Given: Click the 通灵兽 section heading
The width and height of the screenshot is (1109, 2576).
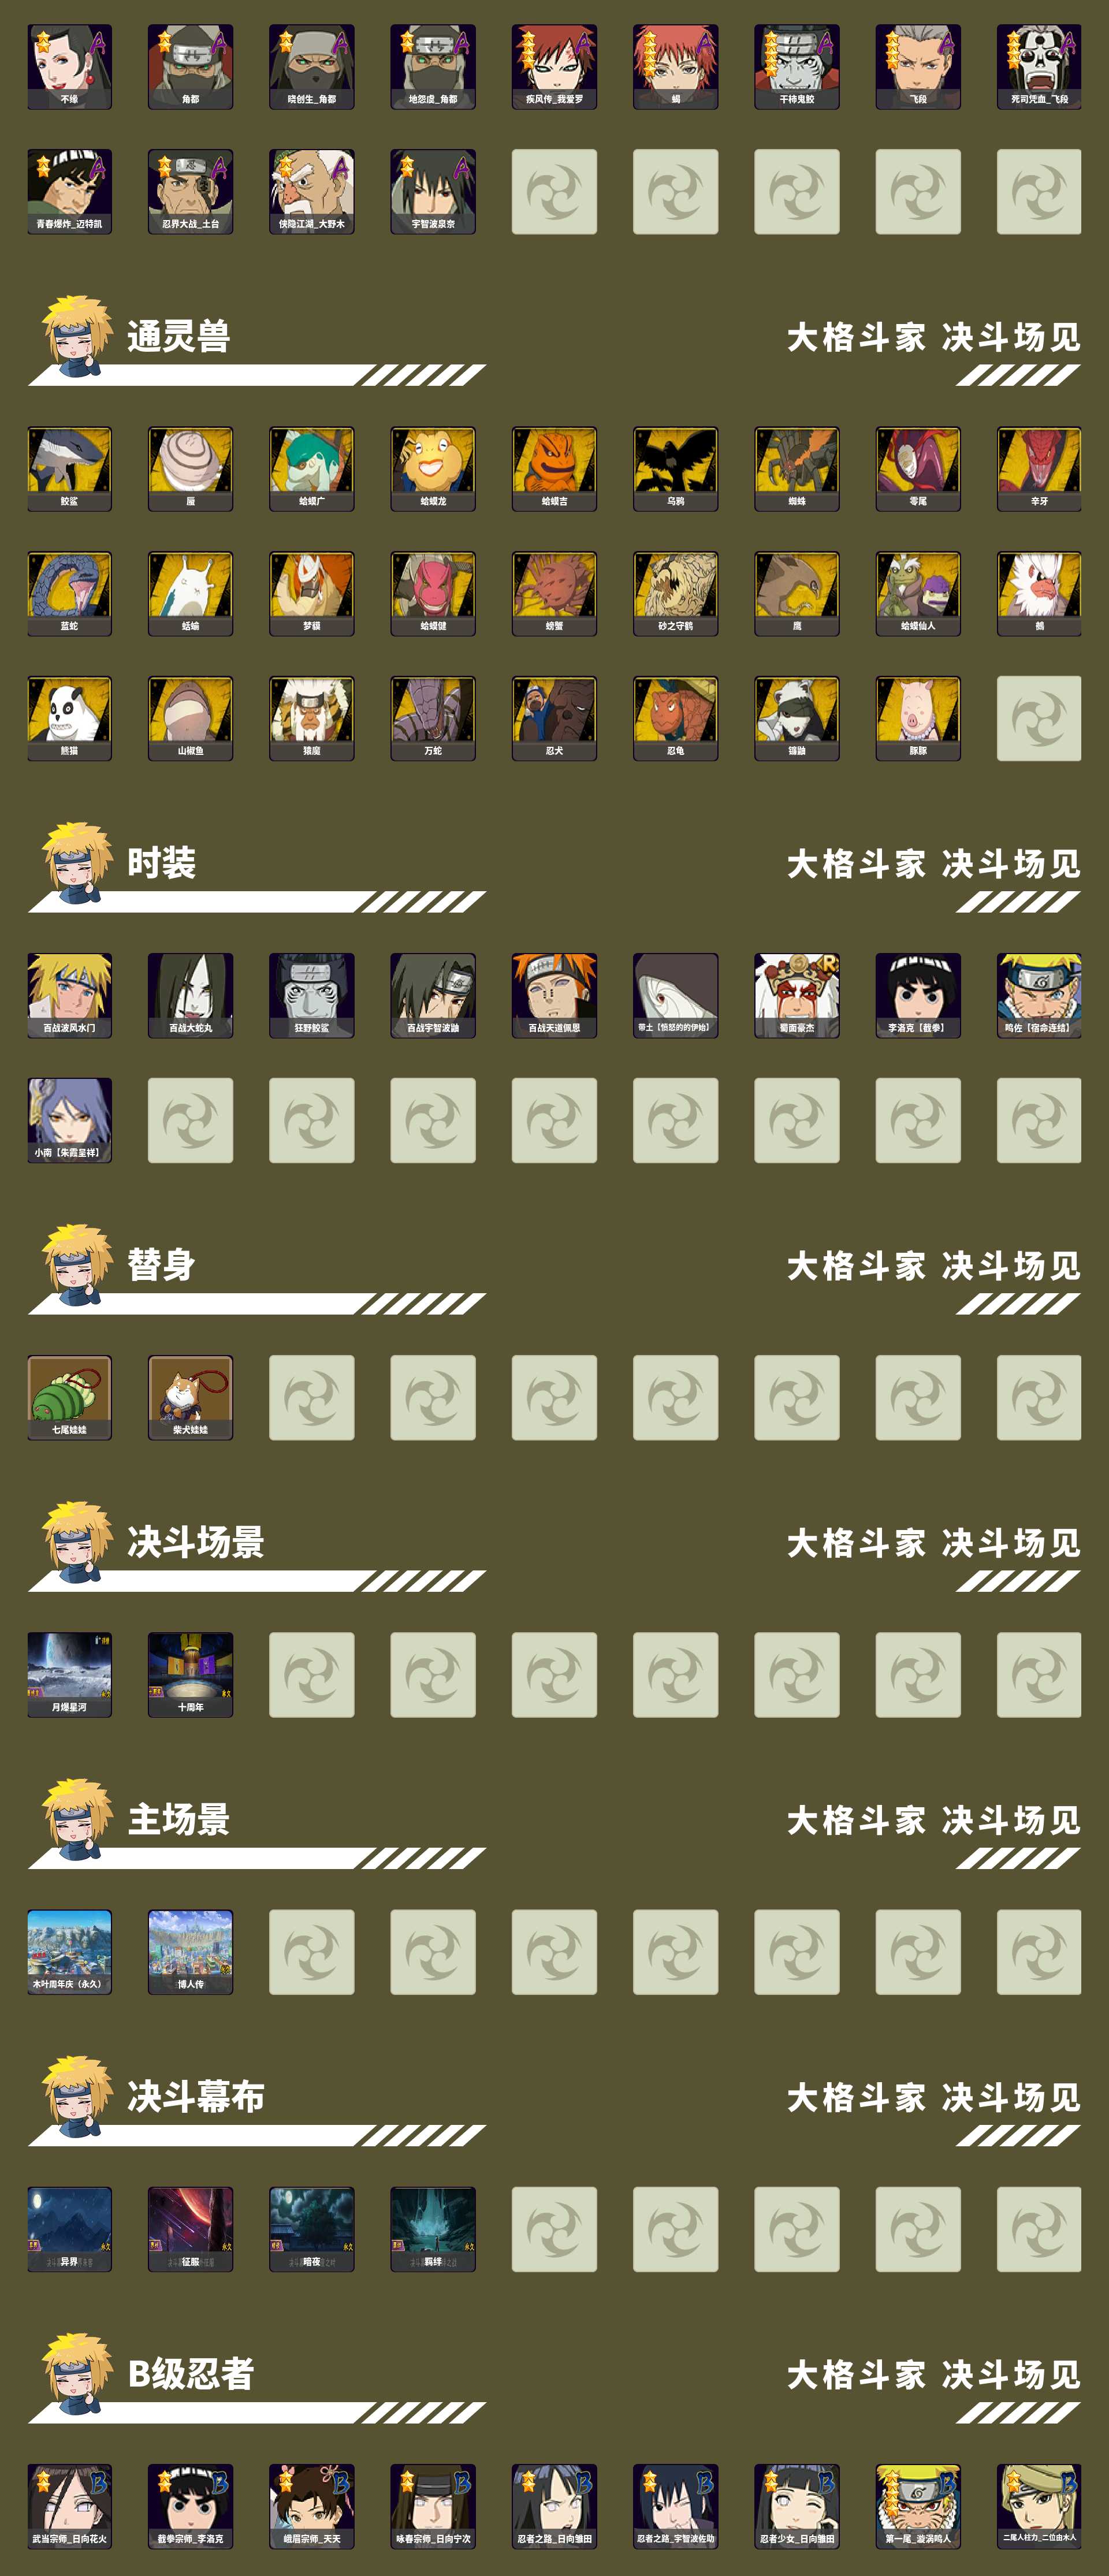Looking at the screenshot, I should coord(179,336).
